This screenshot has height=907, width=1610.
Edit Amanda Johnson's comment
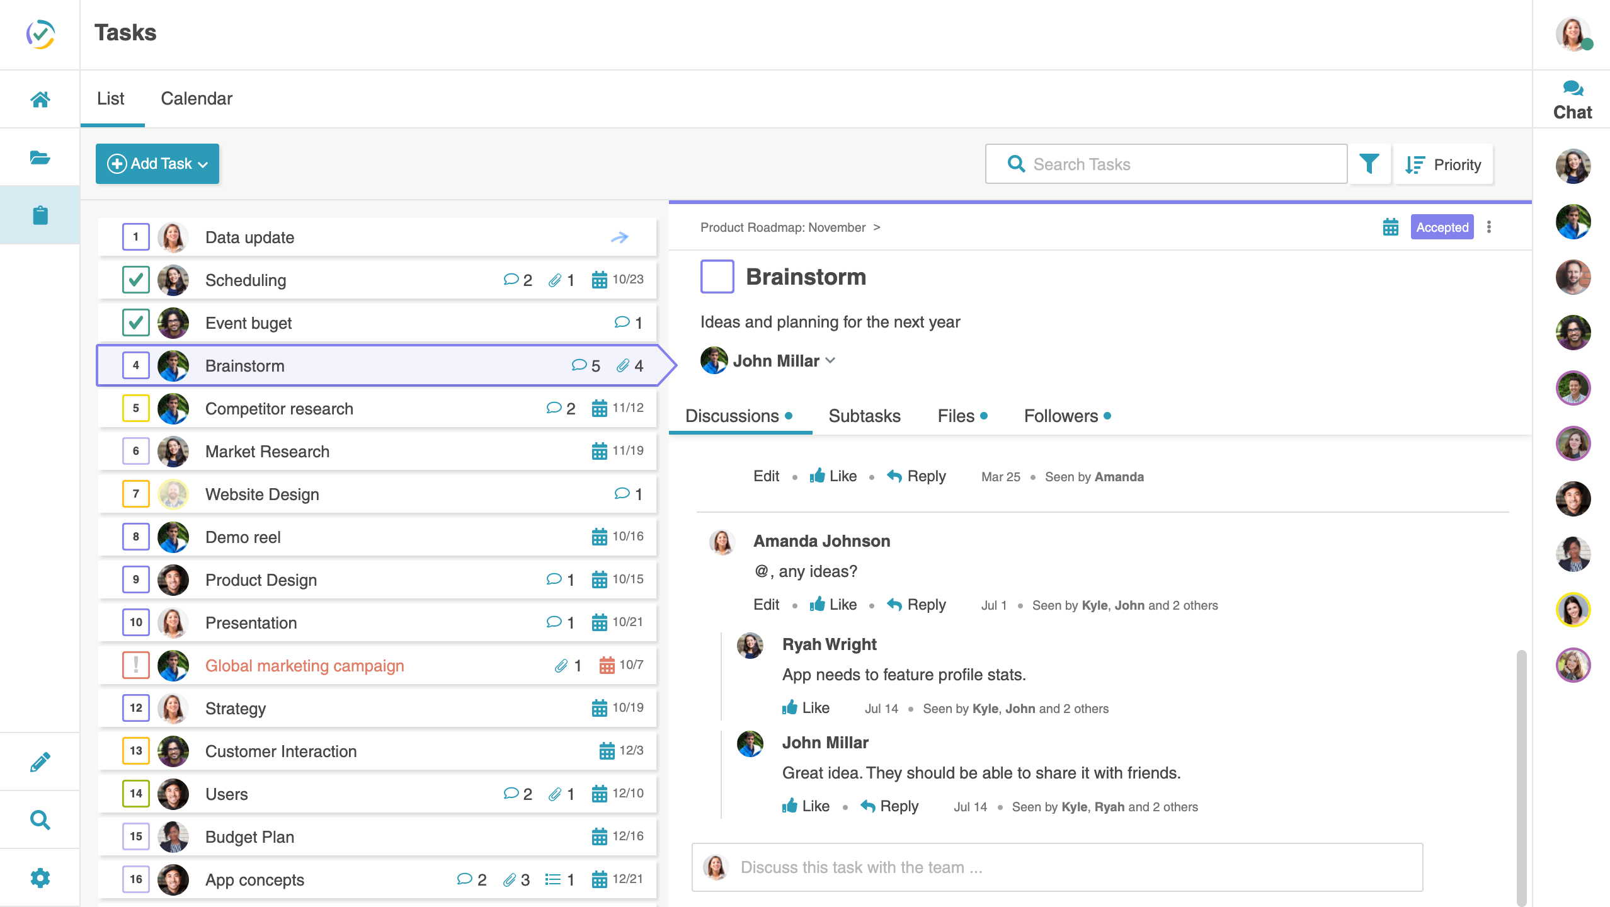(766, 605)
